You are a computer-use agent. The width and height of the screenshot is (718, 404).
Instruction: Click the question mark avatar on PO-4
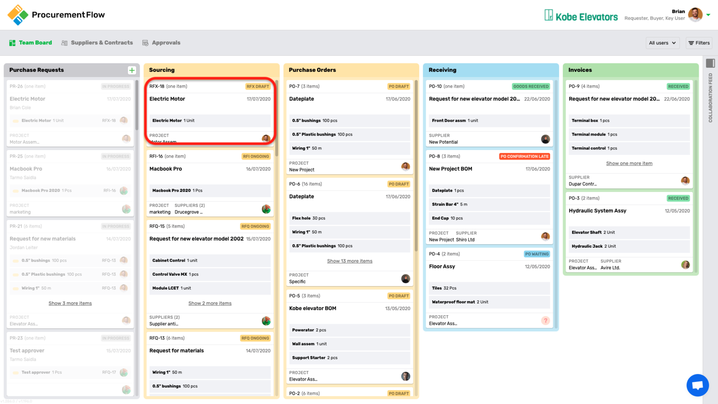click(545, 321)
